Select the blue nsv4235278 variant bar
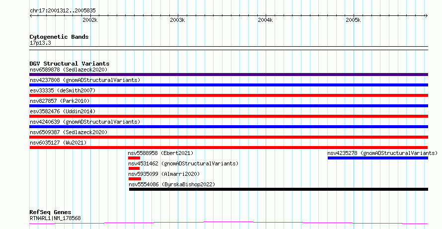Viewport: 442px width, 229px height. point(378,158)
